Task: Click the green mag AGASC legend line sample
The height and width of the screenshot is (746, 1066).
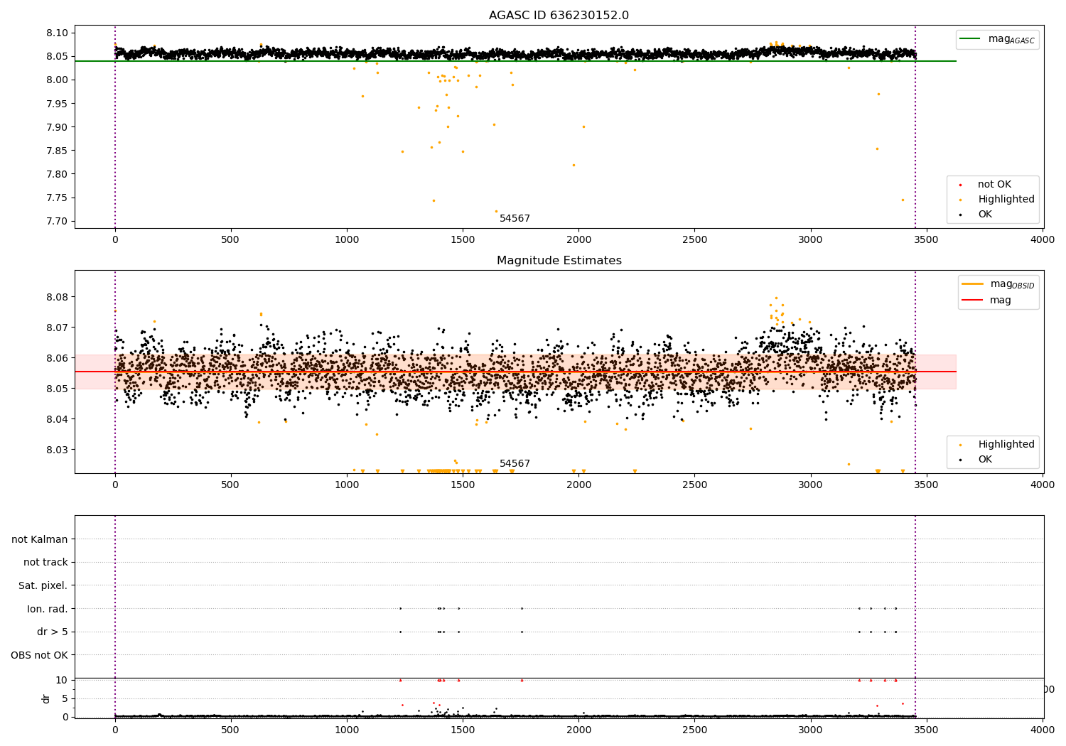Action: [970, 39]
